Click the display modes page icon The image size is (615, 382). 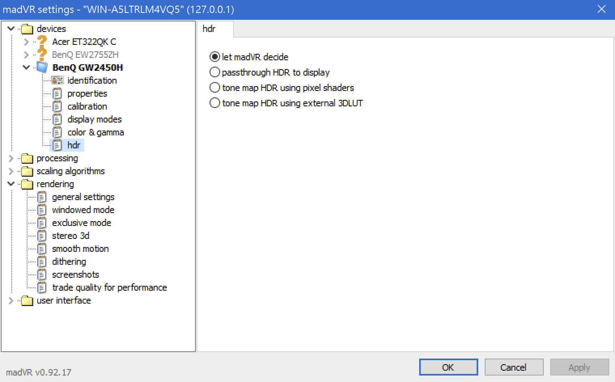57,119
